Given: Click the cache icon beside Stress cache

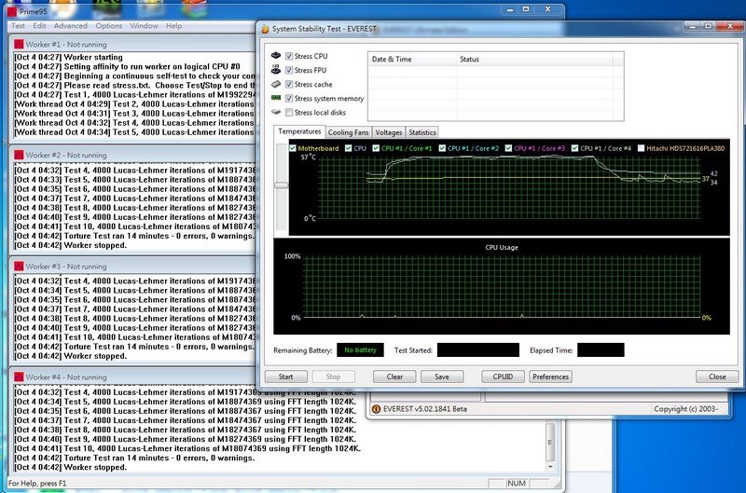Looking at the screenshot, I should (276, 84).
